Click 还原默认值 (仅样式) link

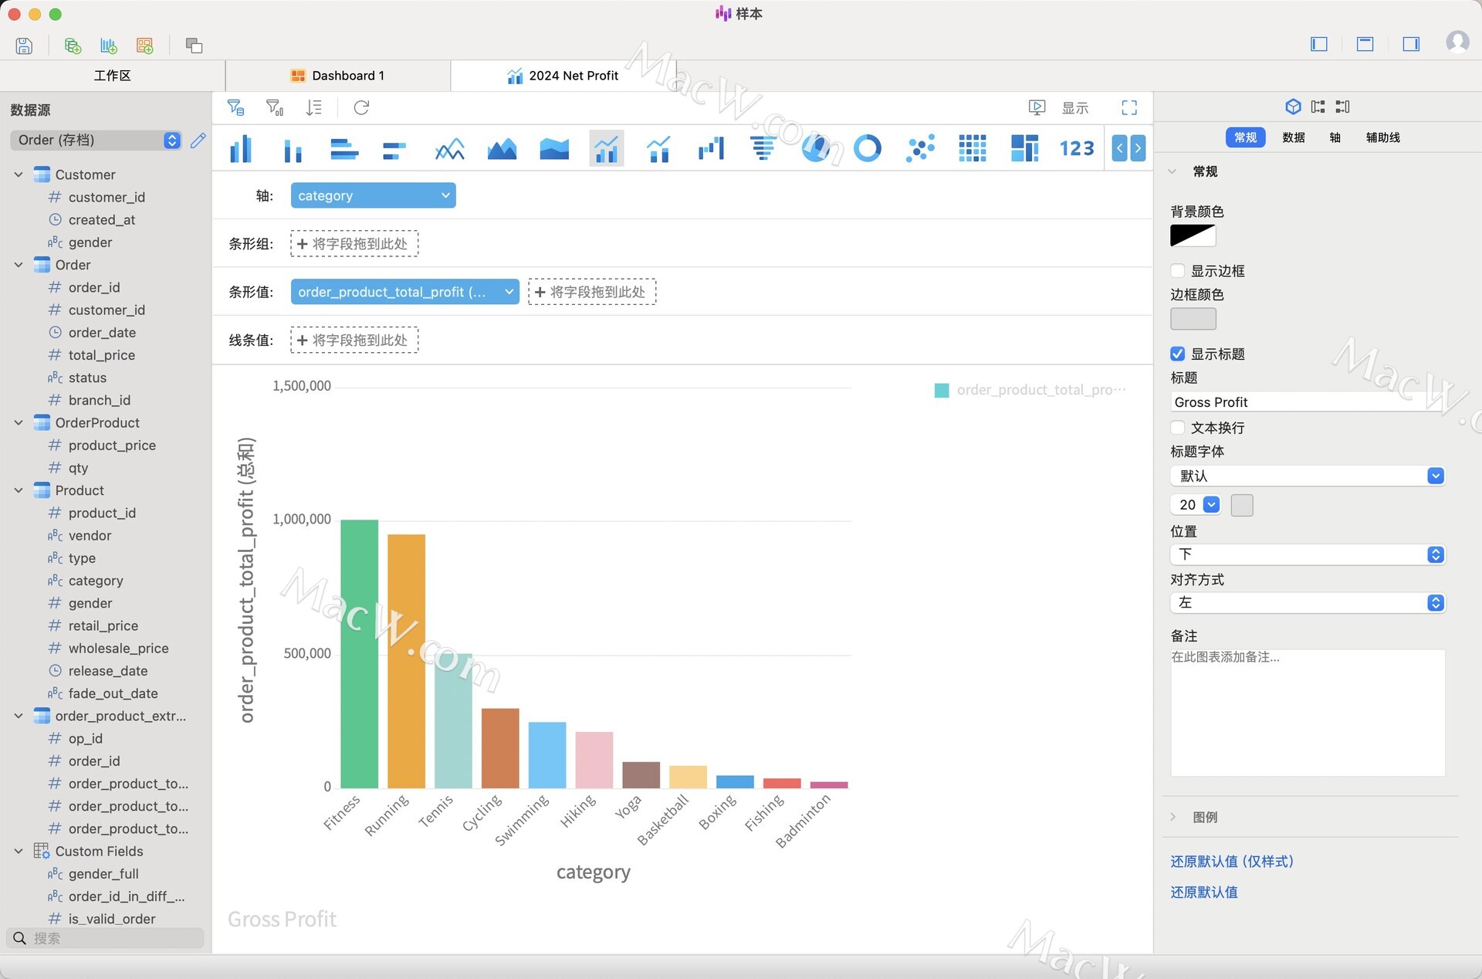[x=1232, y=862]
